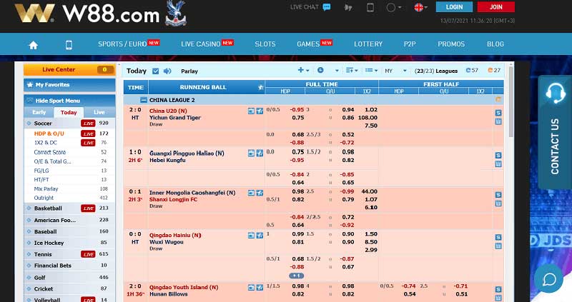Image resolution: width=572 pixels, height=302 pixels.
Task: Select Mix Parlay market
Action: click(x=46, y=188)
